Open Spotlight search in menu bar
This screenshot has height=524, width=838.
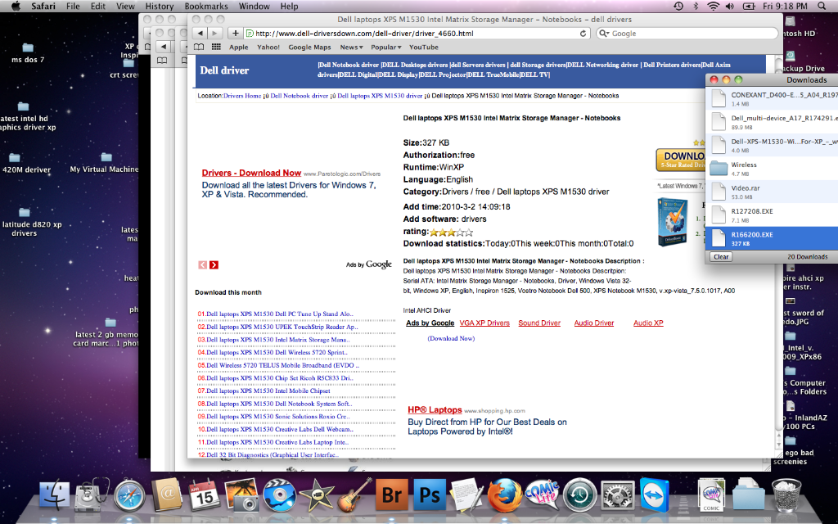pyautogui.click(x=822, y=6)
